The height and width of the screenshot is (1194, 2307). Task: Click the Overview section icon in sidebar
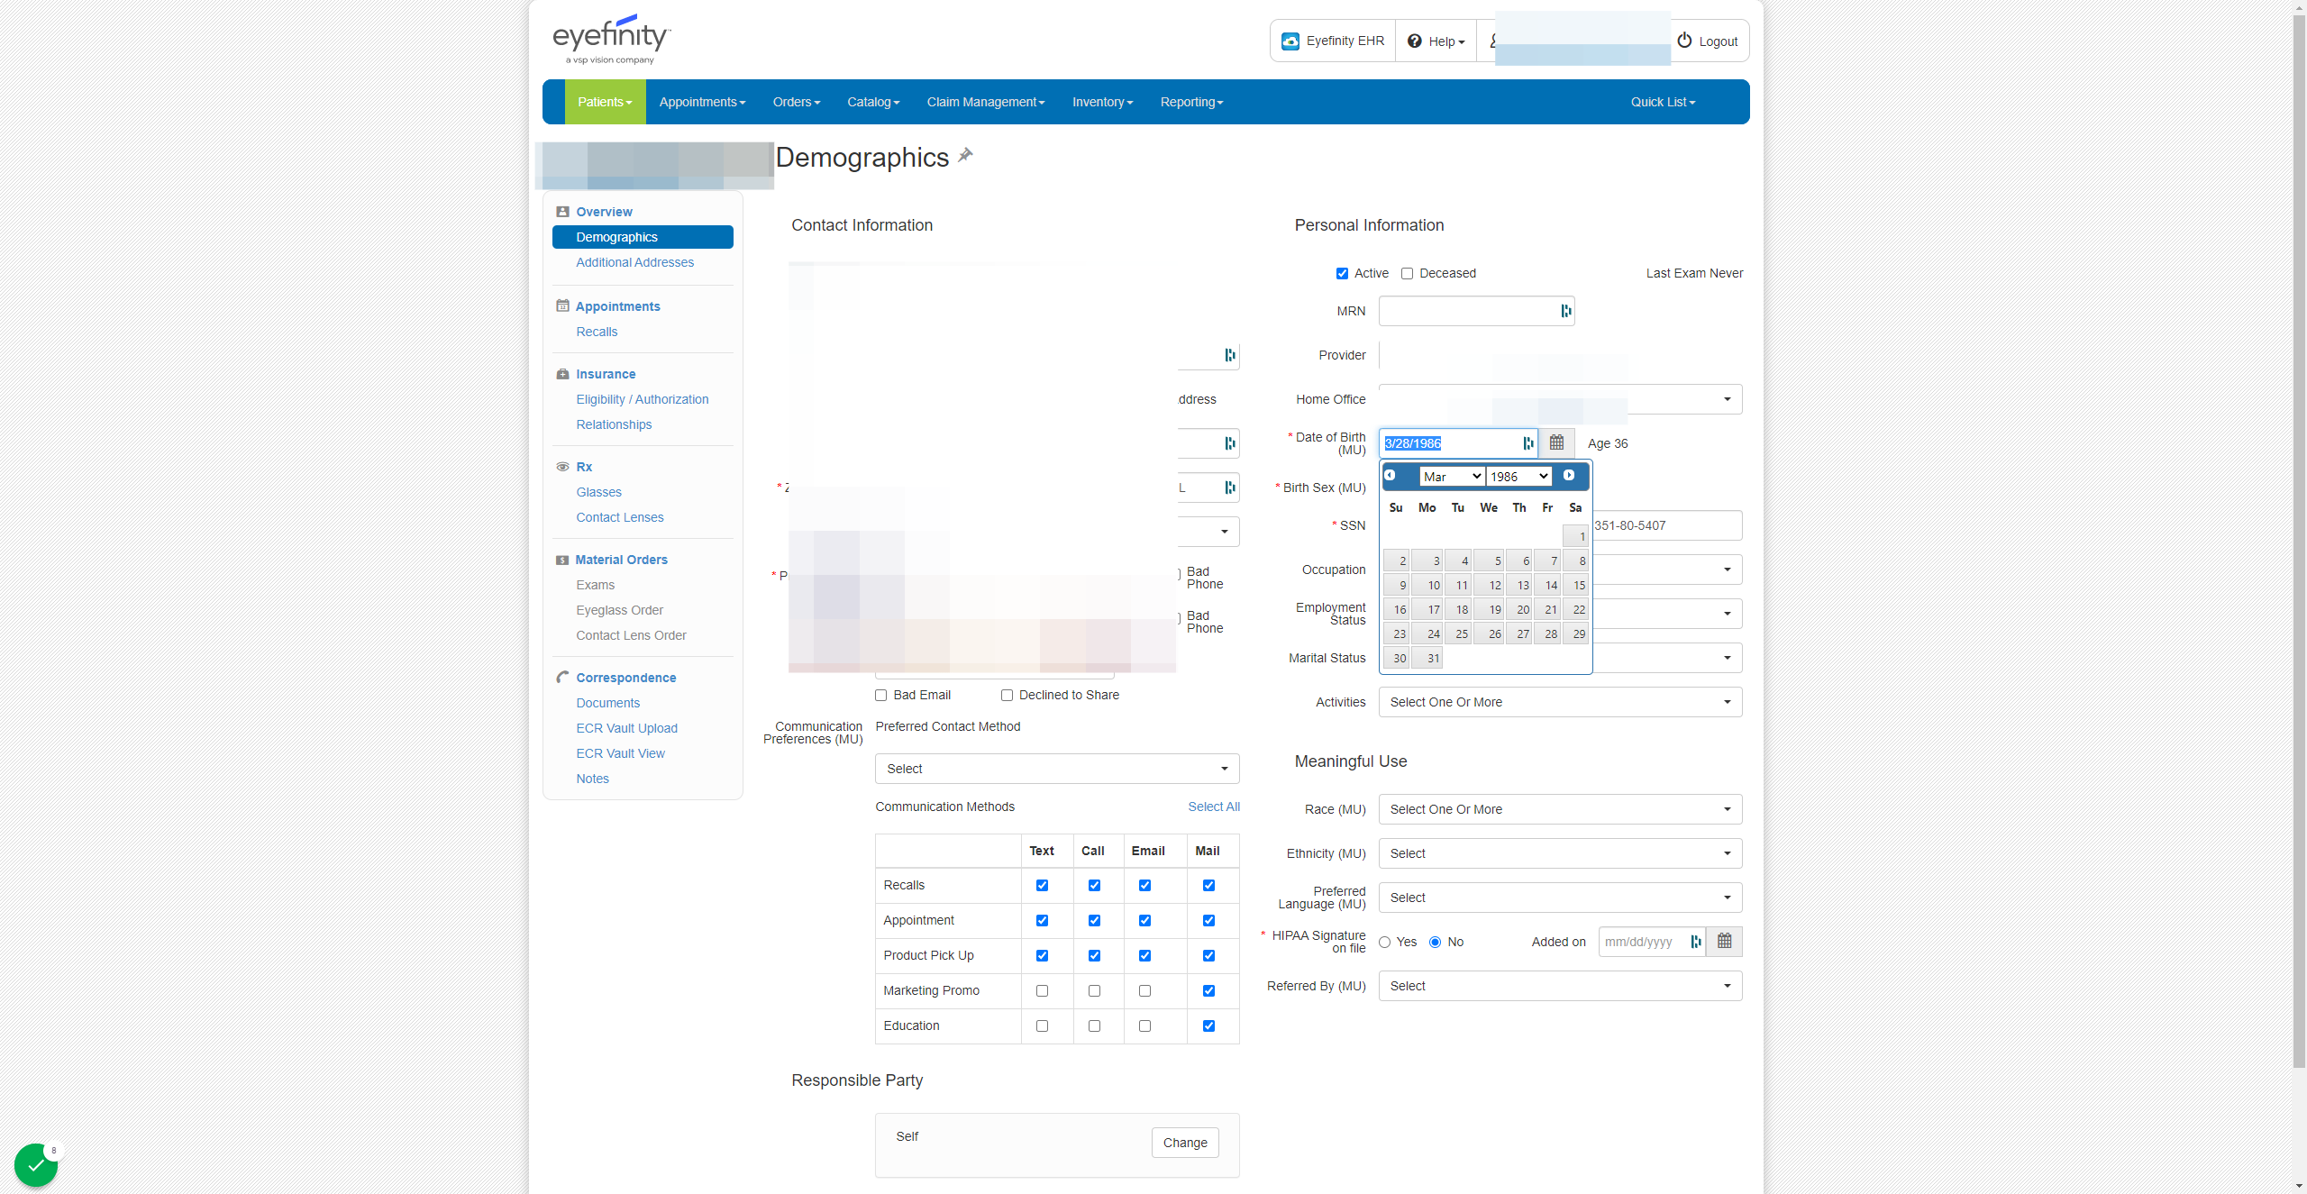(562, 212)
